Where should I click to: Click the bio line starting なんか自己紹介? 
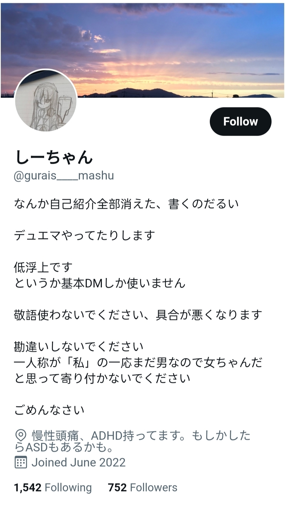(x=126, y=204)
